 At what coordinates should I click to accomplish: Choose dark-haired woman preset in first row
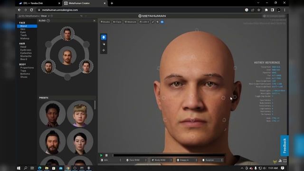click(52, 114)
